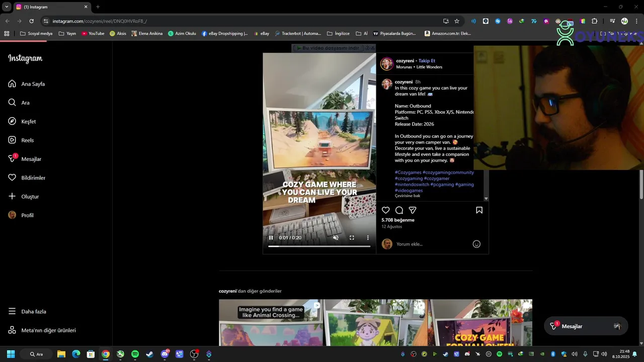Open Windows Start menu
644x362 pixels.
[x=11, y=354]
